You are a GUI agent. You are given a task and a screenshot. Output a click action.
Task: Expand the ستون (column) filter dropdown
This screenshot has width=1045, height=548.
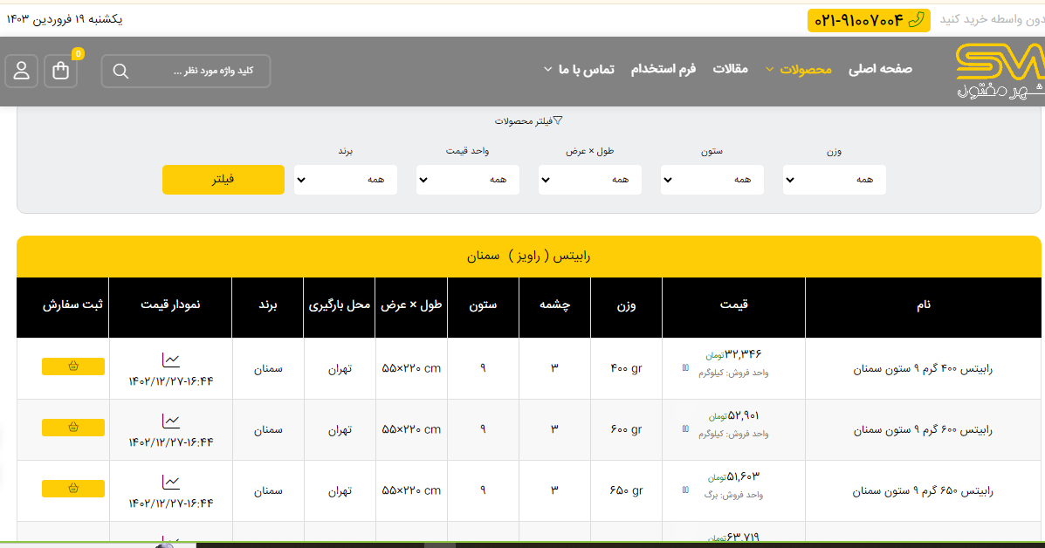click(x=712, y=180)
